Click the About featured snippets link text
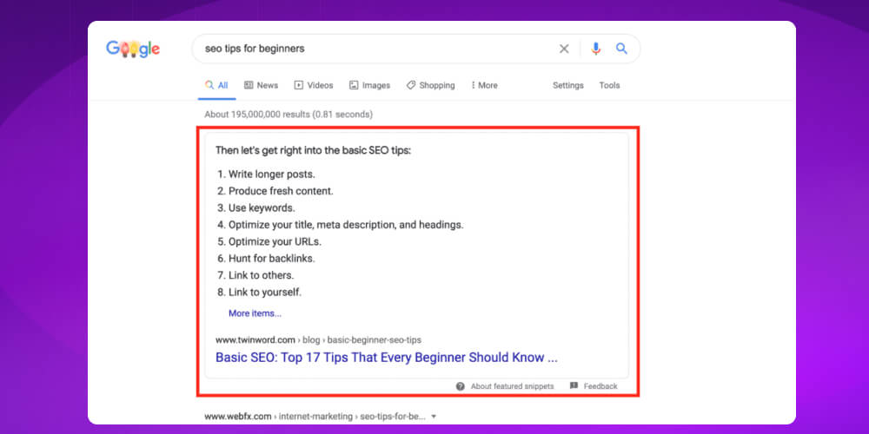 pos(512,386)
